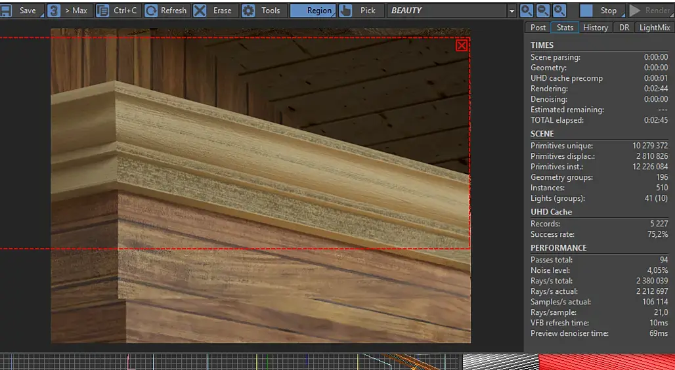Click the hand pointer icon beside Pick
Screen dimensions: 675x370
345,10
